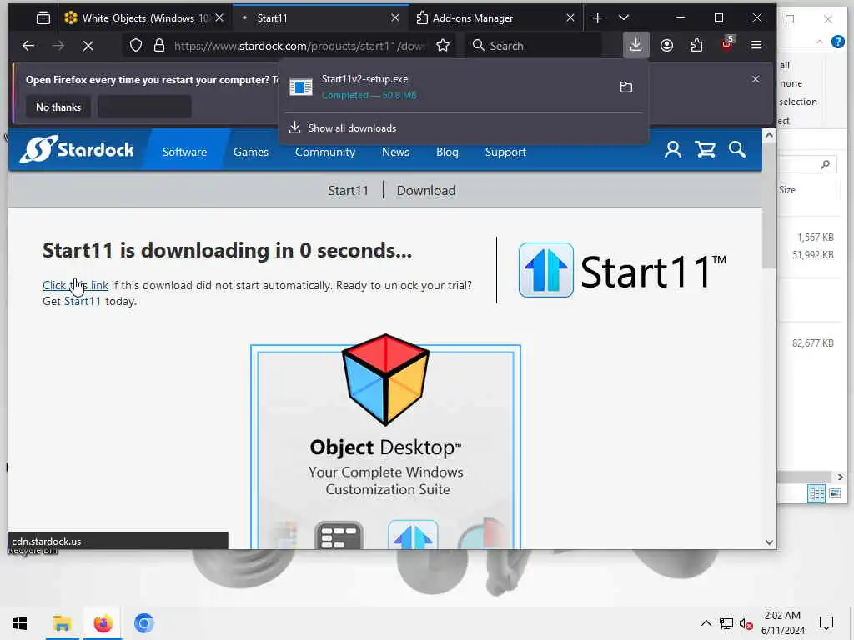Open uBlock Origin extension icon
The image size is (854, 640).
[727, 45]
